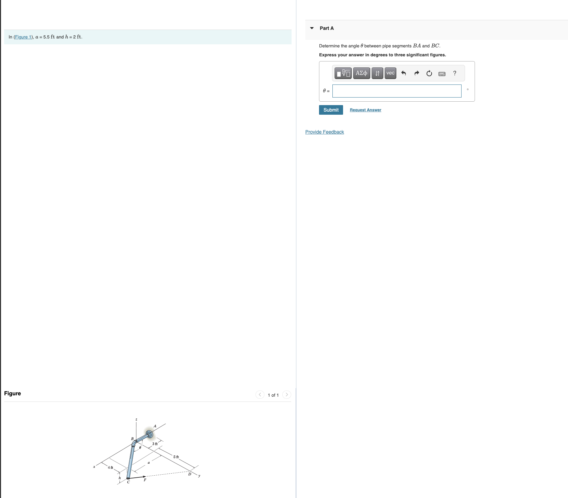The image size is (568, 498).
Task: Open the Greek symbols ΑΣΦ palette
Action: point(361,73)
